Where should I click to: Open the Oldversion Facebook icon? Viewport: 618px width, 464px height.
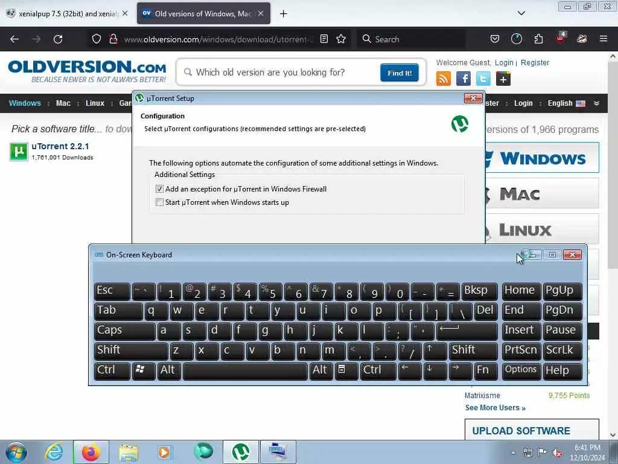463,79
